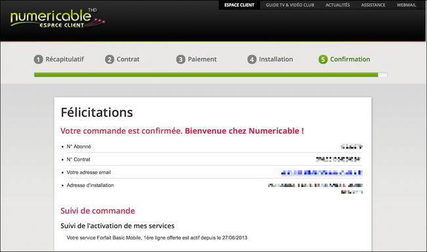Click the N° Abonné row label
The width and height of the screenshot is (427, 252).
tap(79, 146)
